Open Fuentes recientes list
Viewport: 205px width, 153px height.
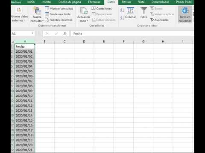[x=59, y=20]
